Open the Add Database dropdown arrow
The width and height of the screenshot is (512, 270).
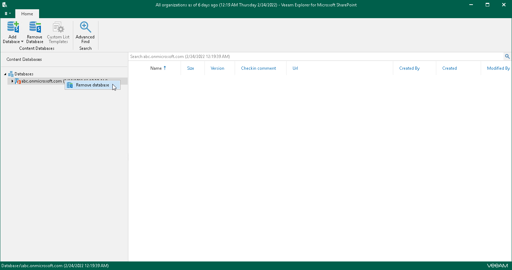(x=22, y=42)
